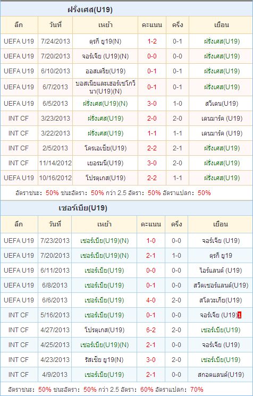
Task: Click โปรตุเกส(U19) in 4/27/2013 row
Action: coord(104,330)
